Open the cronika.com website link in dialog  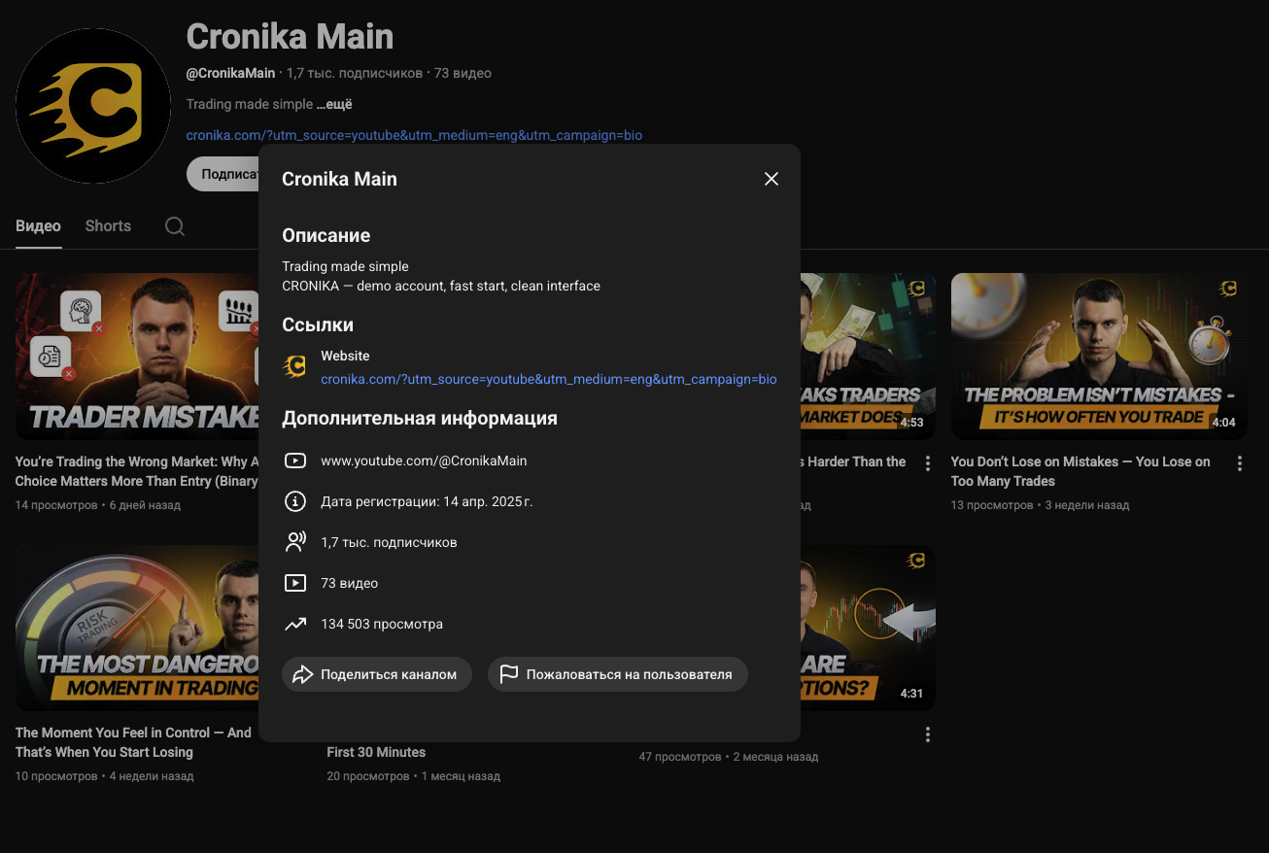point(549,379)
